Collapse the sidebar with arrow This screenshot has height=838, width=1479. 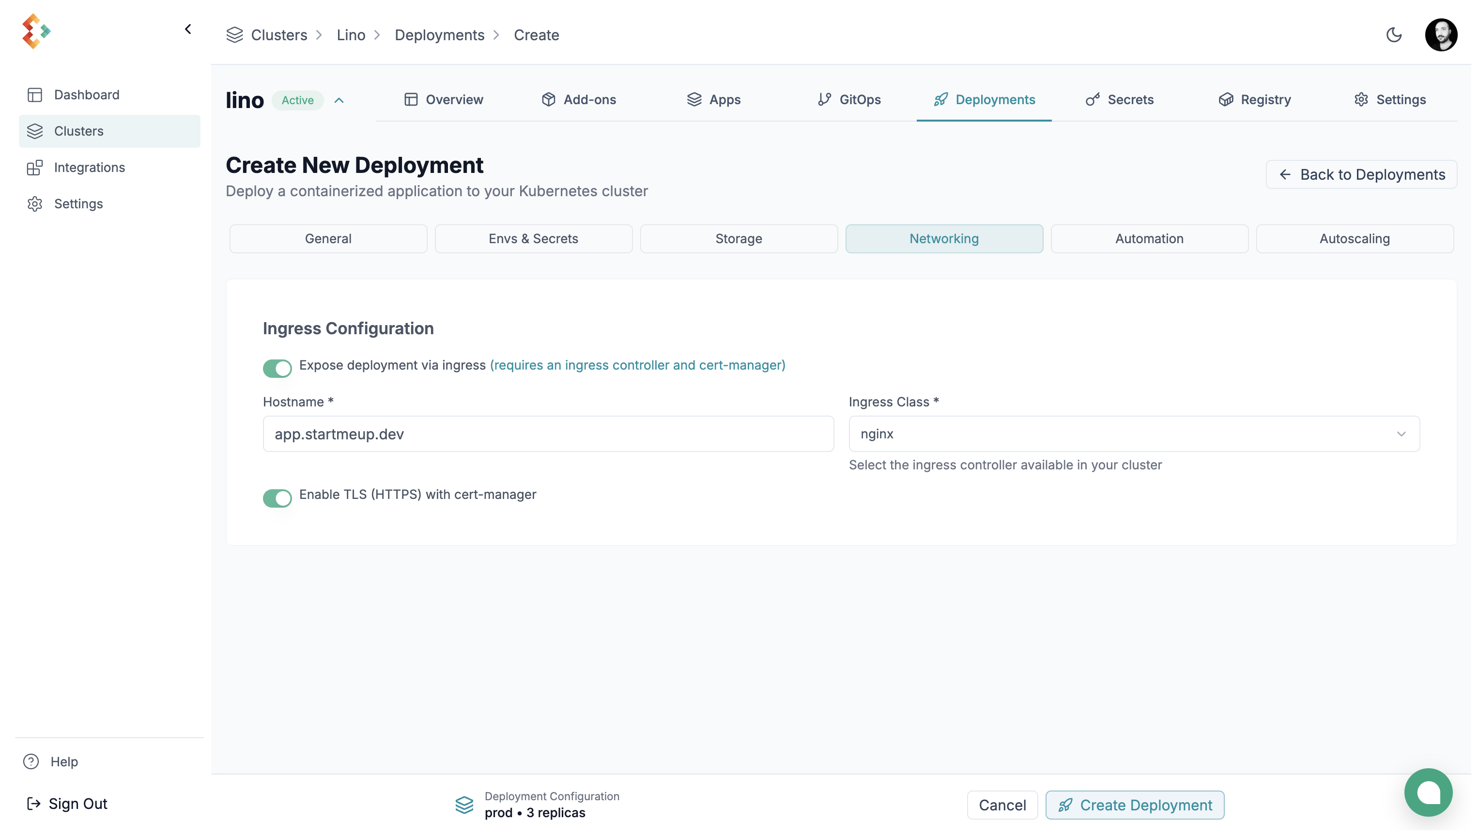tap(188, 30)
